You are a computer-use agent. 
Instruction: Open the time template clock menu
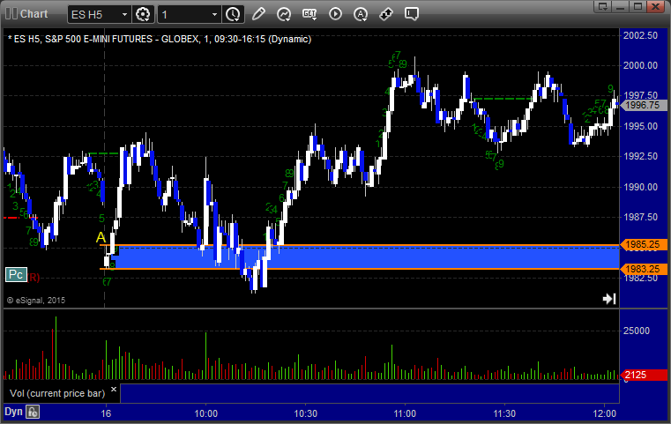coord(234,15)
